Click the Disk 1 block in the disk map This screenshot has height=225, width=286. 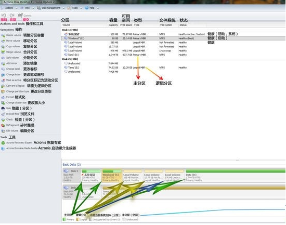coord(72,175)
